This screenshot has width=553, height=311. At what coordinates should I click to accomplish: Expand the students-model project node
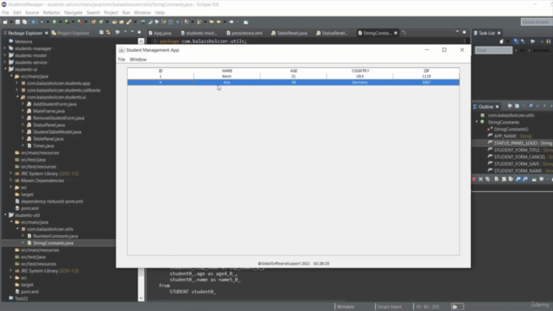point(5,55)
